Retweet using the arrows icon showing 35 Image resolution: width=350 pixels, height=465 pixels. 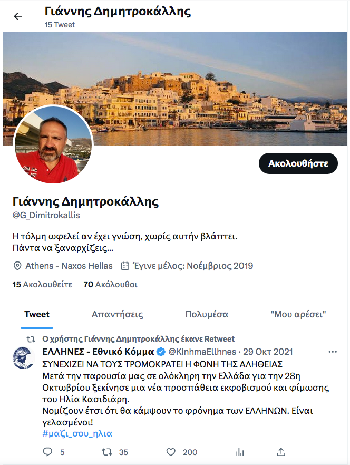point(107,452)
